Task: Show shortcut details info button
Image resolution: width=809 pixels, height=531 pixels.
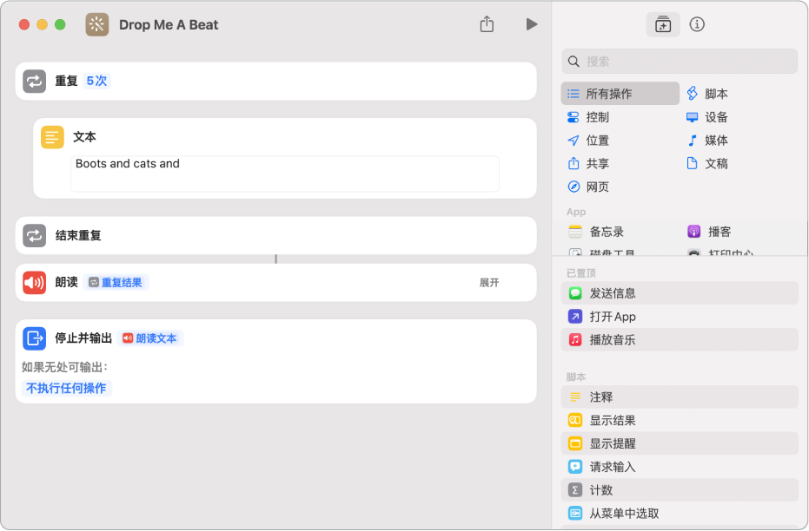Action: click(x=697, y=24)
